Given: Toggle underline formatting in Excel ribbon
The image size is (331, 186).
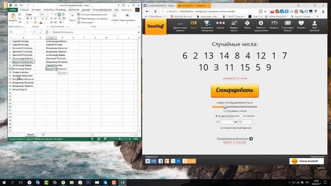Looking at the screenshot, I should pyautogui.click(x=35, y=19).
